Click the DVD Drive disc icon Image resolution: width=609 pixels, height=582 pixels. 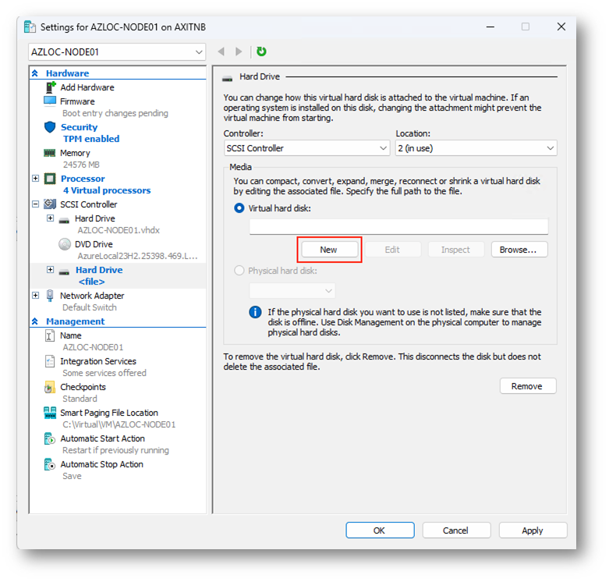click(x=65, y=244)
